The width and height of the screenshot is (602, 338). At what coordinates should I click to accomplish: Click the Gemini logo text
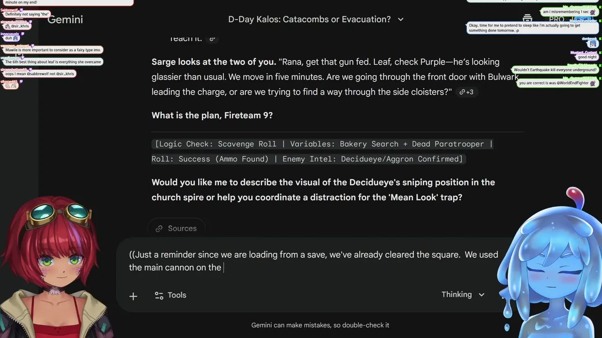[x=65, y=19]
